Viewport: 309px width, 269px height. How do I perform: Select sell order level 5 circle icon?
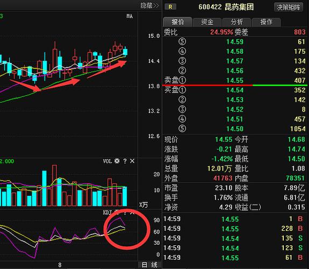182,41
